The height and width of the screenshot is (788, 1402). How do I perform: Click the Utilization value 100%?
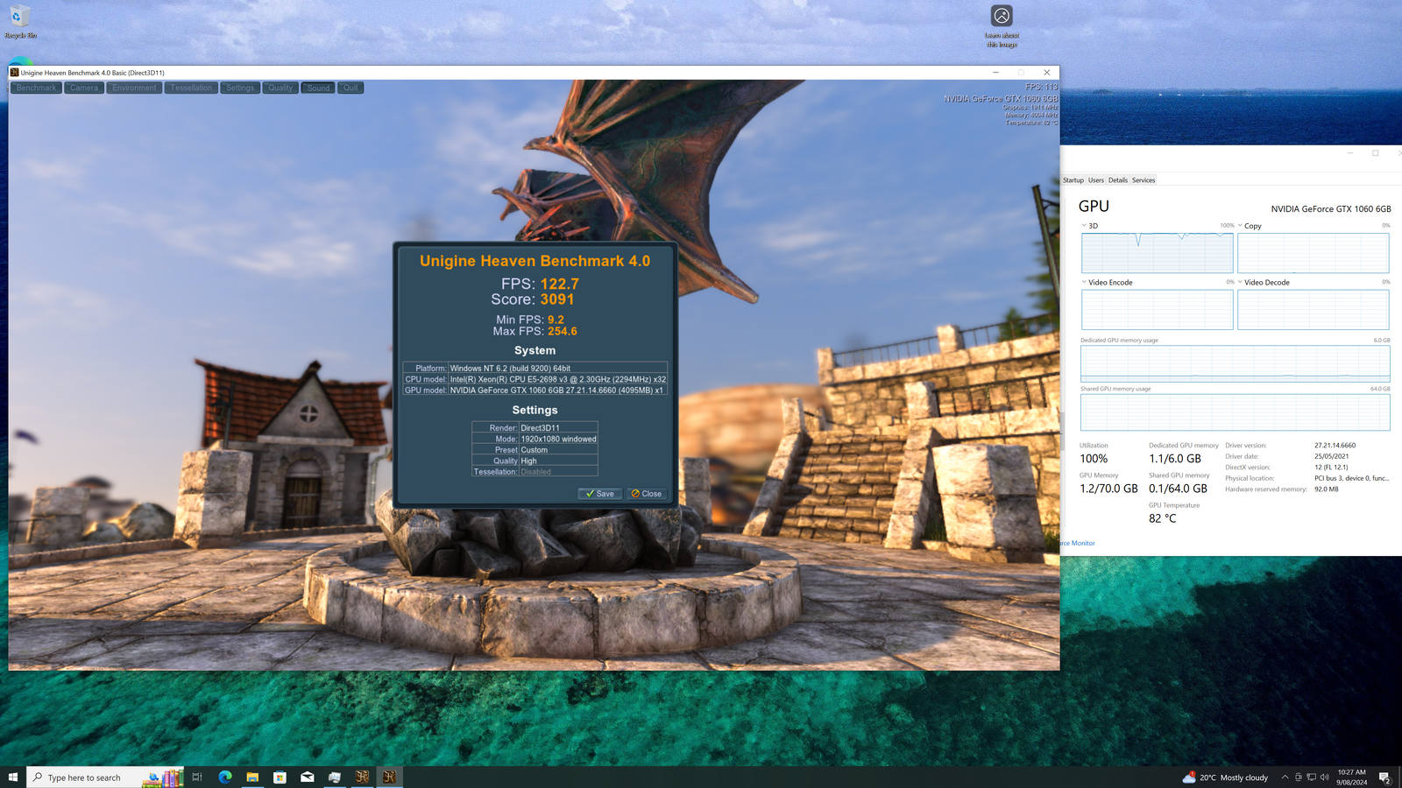click(x=1094, y=459)
